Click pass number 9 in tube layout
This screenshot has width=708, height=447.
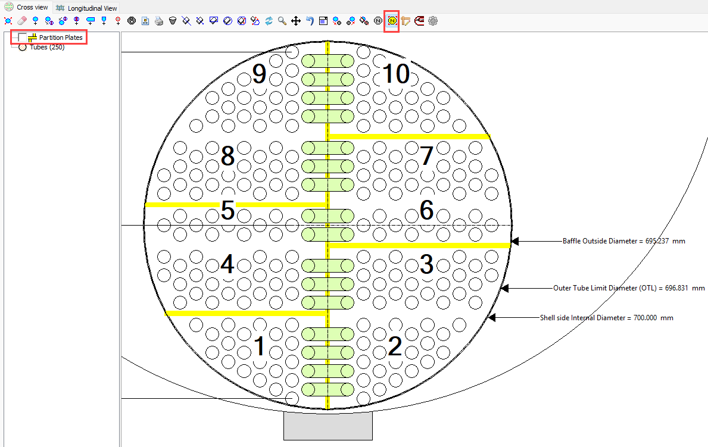pyautogui.click(x=259, y=74)
